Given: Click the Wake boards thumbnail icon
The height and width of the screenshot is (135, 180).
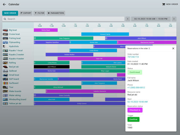Looking at the screenshot, I should click(6, 91).
